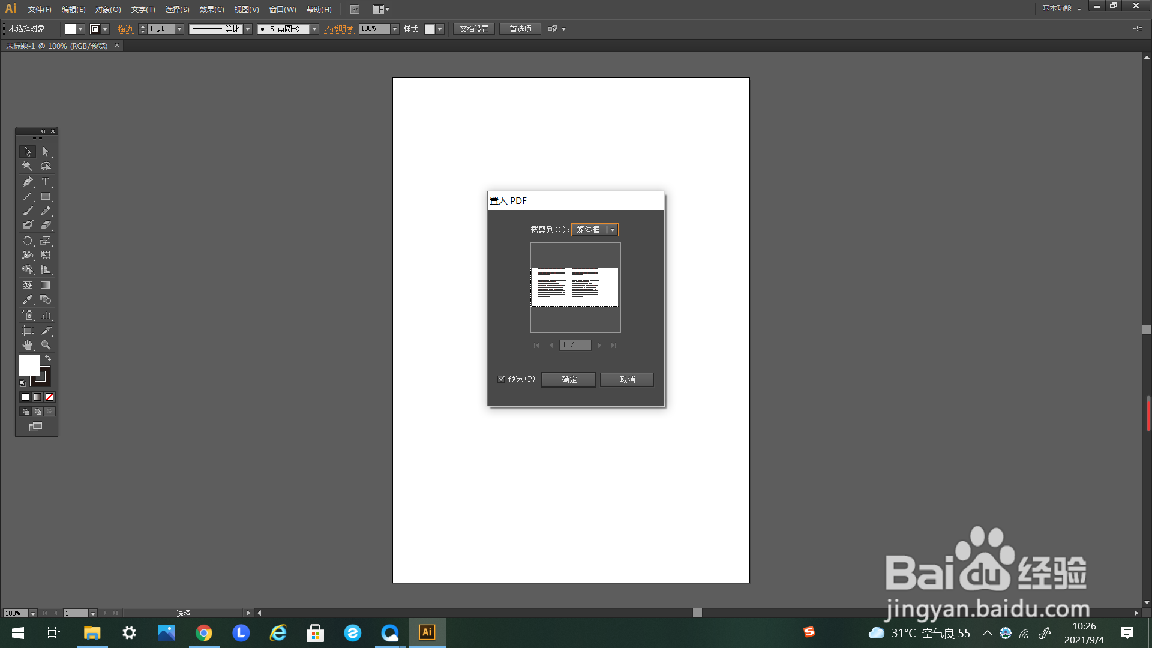Click 文档设置 document setup button
The height and width of the screenshot is (648, 1152).
[x=474, y=29]
